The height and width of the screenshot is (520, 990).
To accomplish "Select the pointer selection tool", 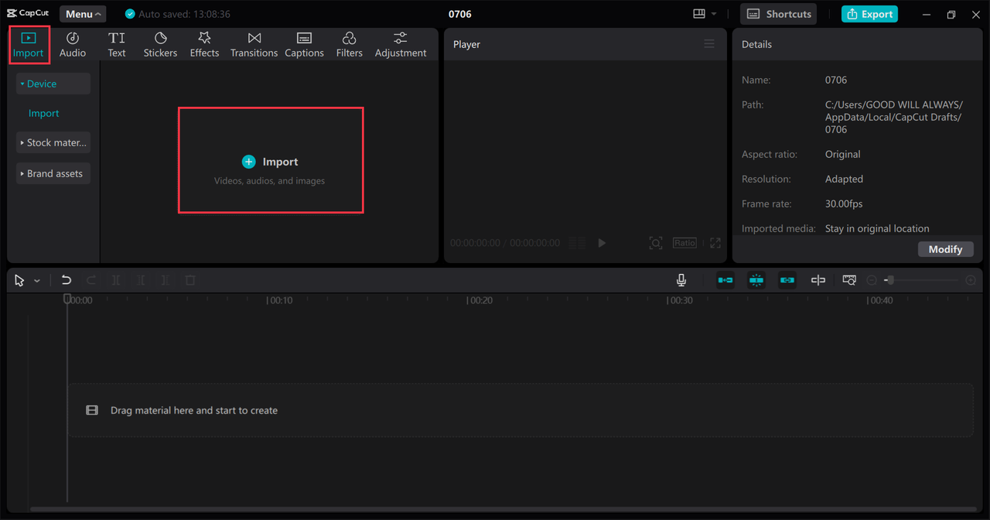I will (19, 280).
